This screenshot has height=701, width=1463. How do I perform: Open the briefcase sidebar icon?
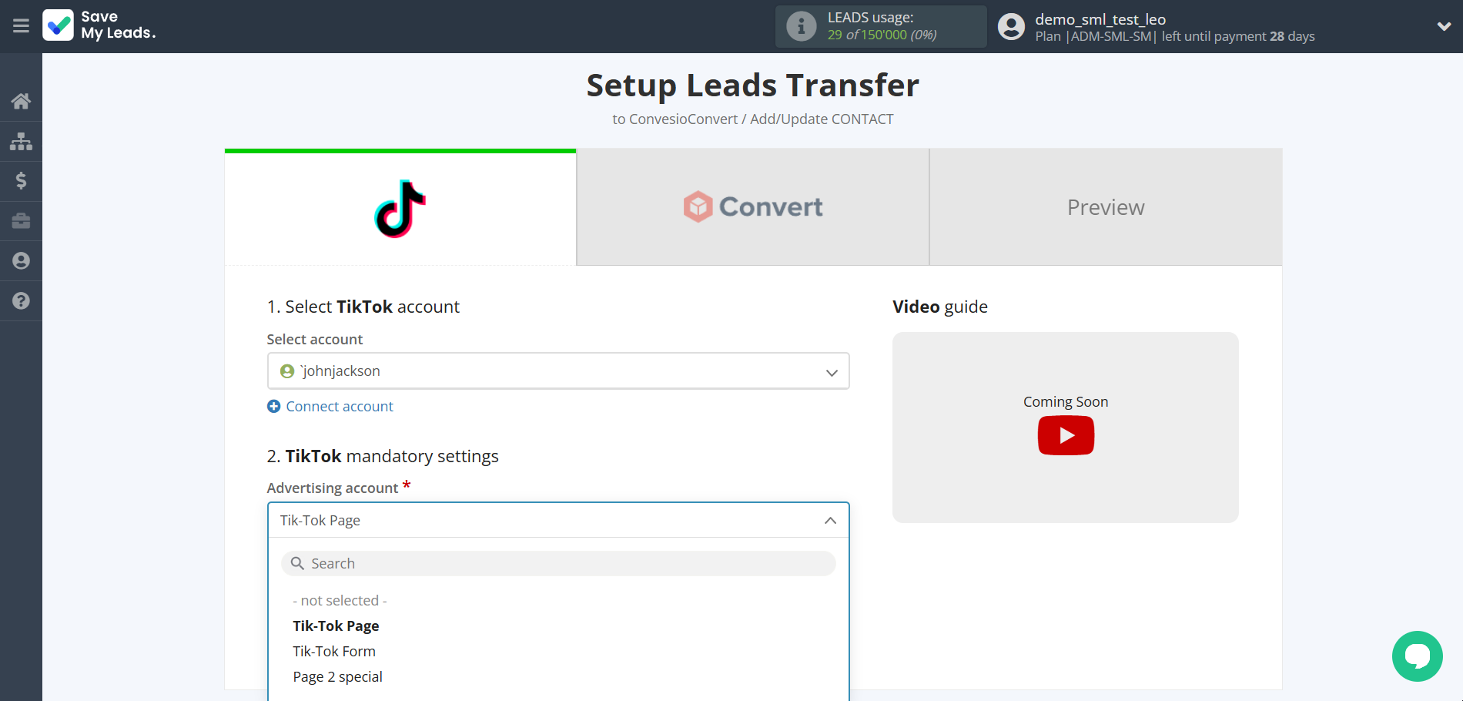point(21,221)
